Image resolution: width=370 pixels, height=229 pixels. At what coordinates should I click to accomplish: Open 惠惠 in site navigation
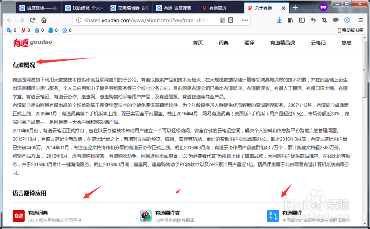pos(346,43)
